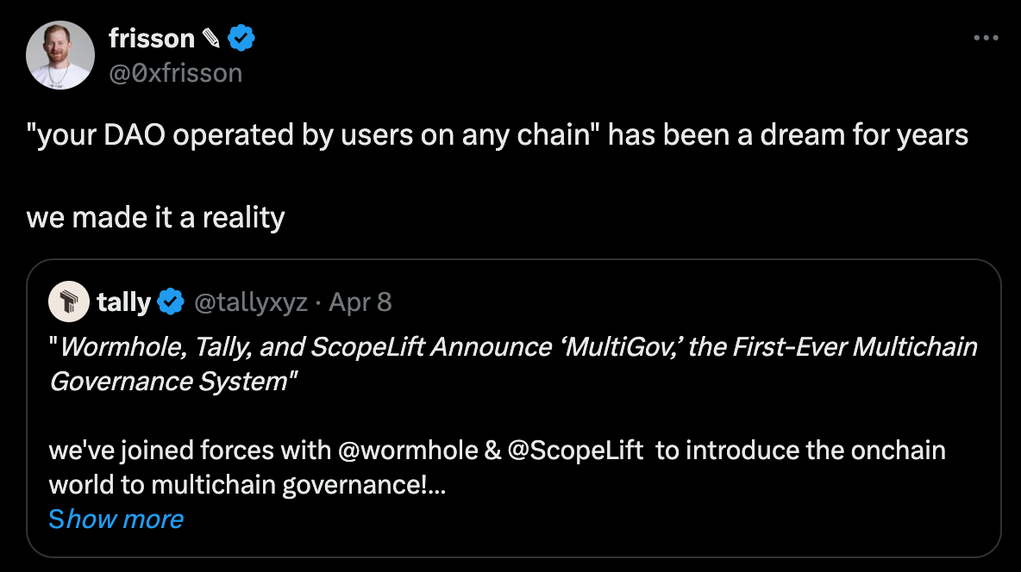Click the @ScopeLift mention
The height and width of the screenshot is (572, 1021).
click(x=575, y=451)
